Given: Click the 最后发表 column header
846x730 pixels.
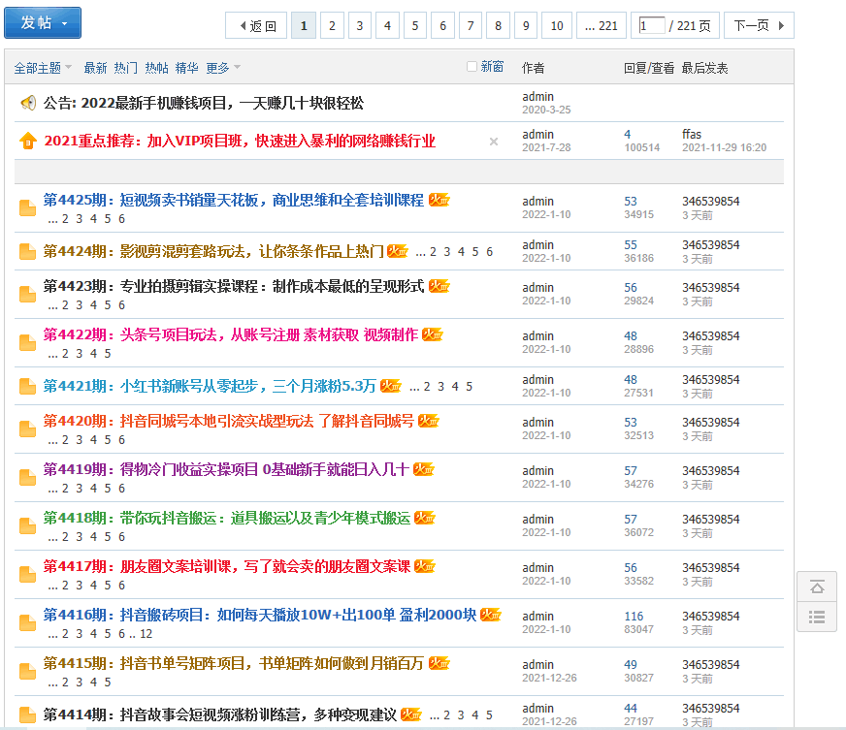Looking at the screenshot, I should (x=704, y=68).
